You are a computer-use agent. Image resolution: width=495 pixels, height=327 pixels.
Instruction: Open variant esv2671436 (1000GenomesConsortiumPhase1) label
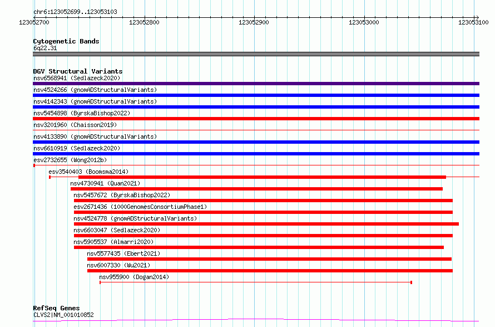coord(140,207)
